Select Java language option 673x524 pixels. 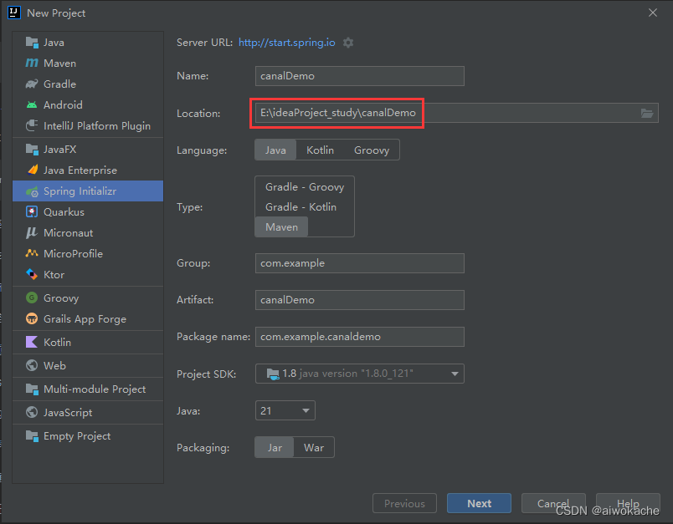coord(275,150)
